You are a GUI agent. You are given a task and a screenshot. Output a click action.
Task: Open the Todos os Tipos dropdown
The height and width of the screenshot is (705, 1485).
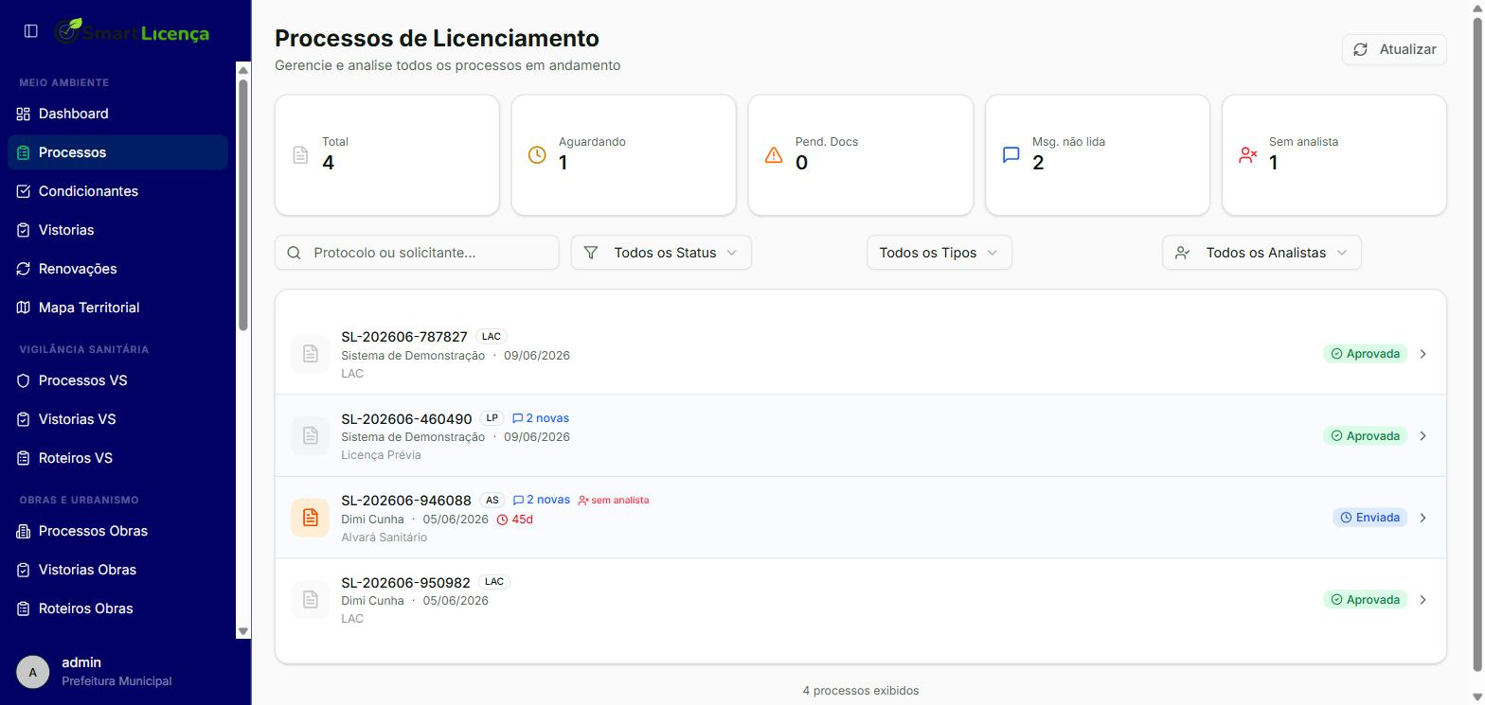click(x=939, y=253)
